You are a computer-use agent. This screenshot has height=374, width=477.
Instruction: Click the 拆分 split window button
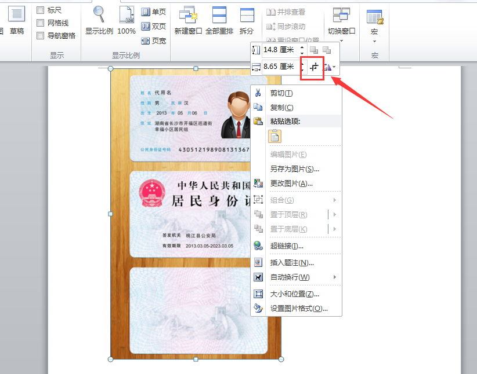tap(247, 20)
